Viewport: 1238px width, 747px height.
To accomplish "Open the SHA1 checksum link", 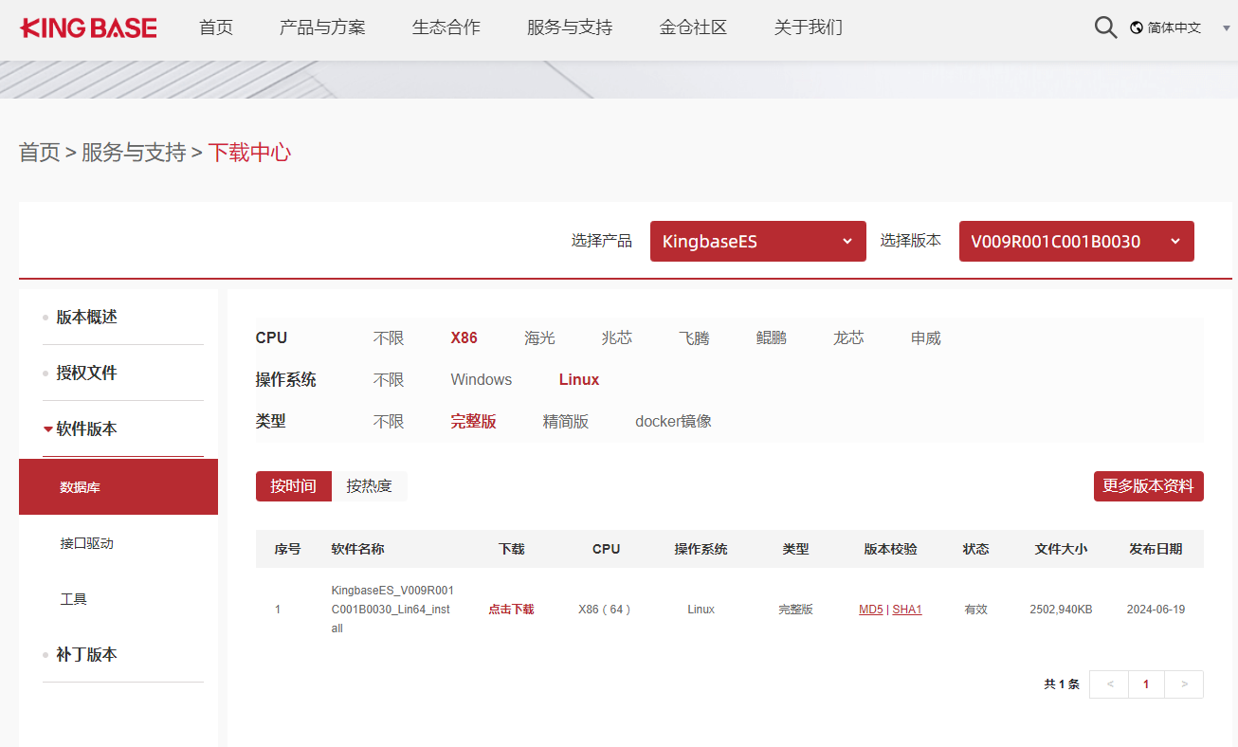I will coord(906,610).
